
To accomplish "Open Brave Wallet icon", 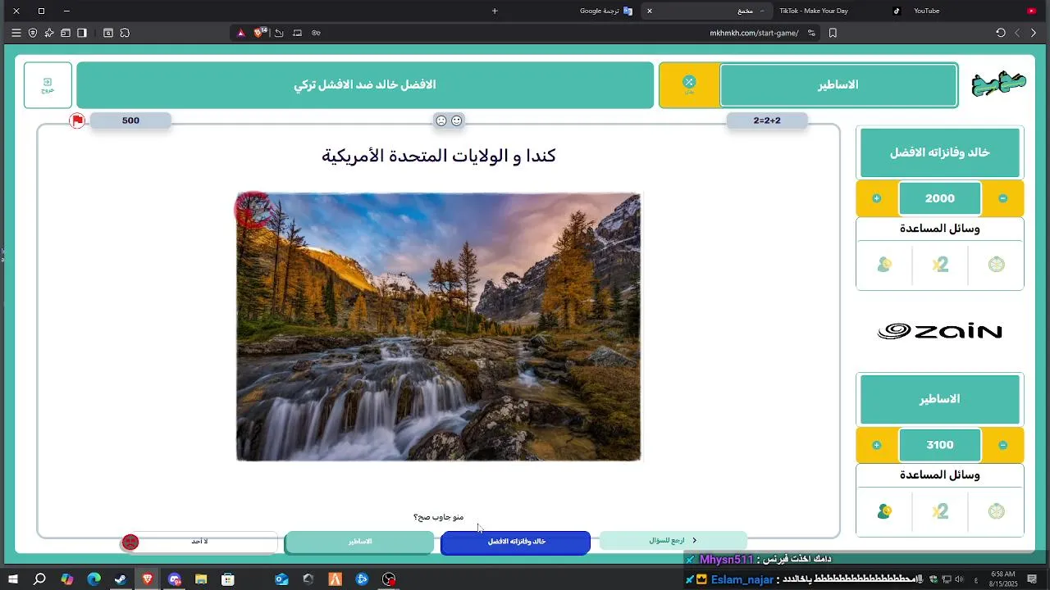I will 66,33.
